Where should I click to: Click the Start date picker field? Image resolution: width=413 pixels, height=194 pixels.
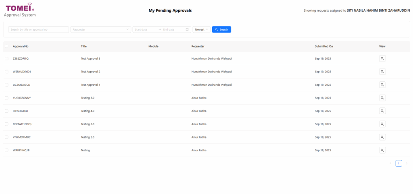pos(145,29)
